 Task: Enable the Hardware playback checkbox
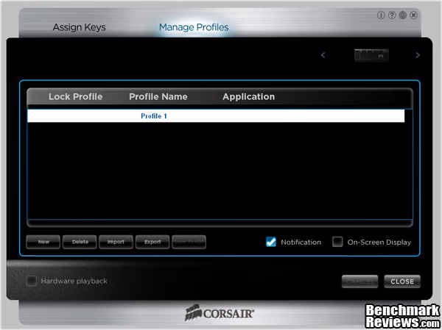(32, 281)
